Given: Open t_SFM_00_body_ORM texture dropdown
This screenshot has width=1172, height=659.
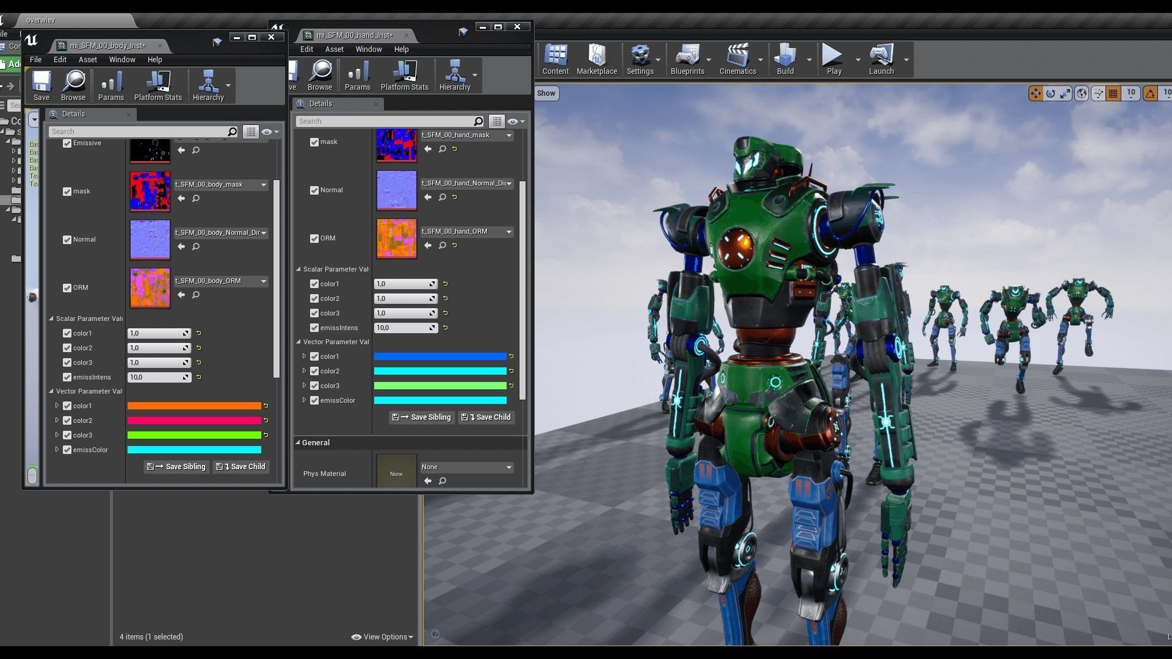Looking at the screenshot, I should click(221, 281).
